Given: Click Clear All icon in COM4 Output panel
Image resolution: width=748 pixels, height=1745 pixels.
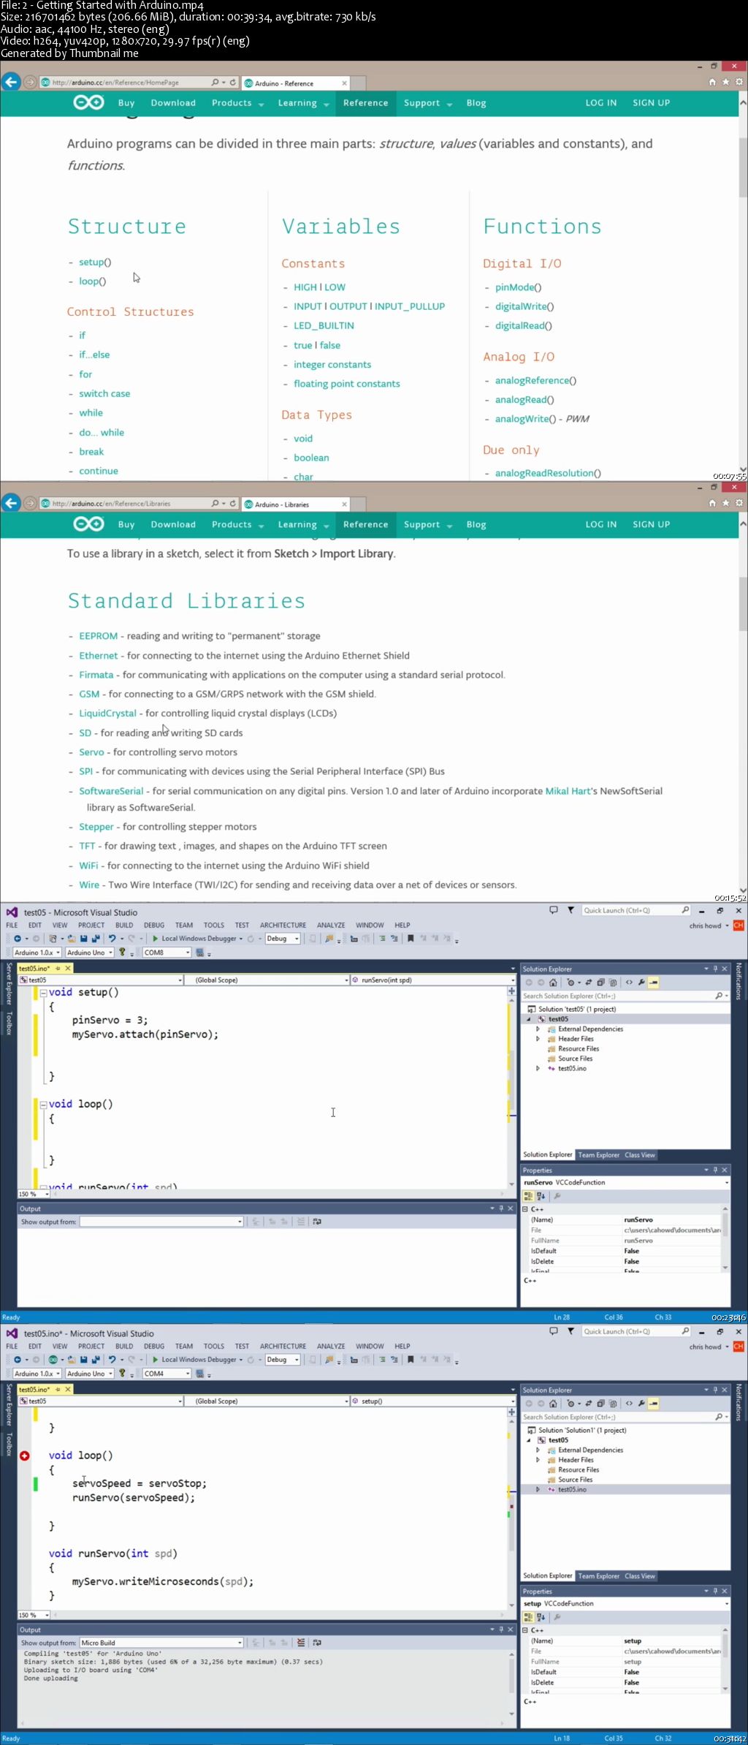Looking at the screenshot, I should (301, 1643).
